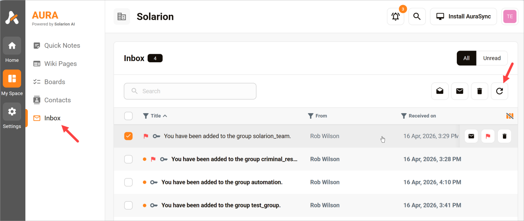This screenshot has width=524, height=221.
Task: Open Boards in sidebar
Action: tap(49, 82)
